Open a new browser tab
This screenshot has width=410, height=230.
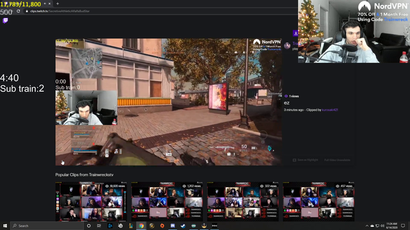(x=58, y=4)
